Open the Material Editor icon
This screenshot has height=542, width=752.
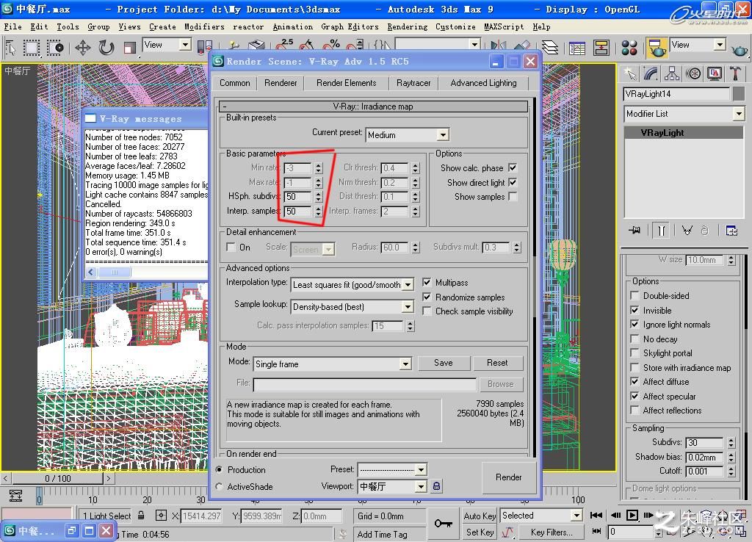[629, 48]
